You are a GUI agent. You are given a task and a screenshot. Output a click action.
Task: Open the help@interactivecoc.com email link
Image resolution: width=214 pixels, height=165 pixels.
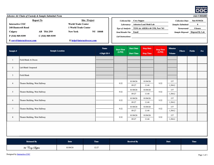click(84, 40)
